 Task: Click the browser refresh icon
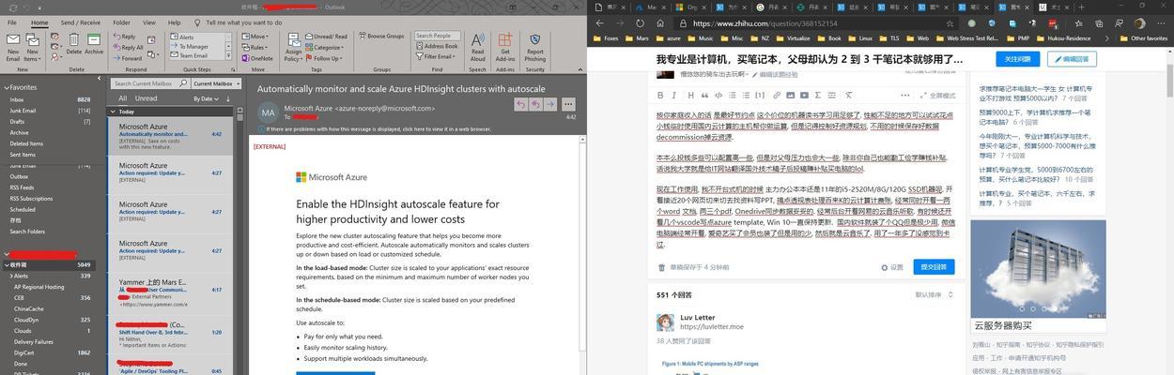641,23
